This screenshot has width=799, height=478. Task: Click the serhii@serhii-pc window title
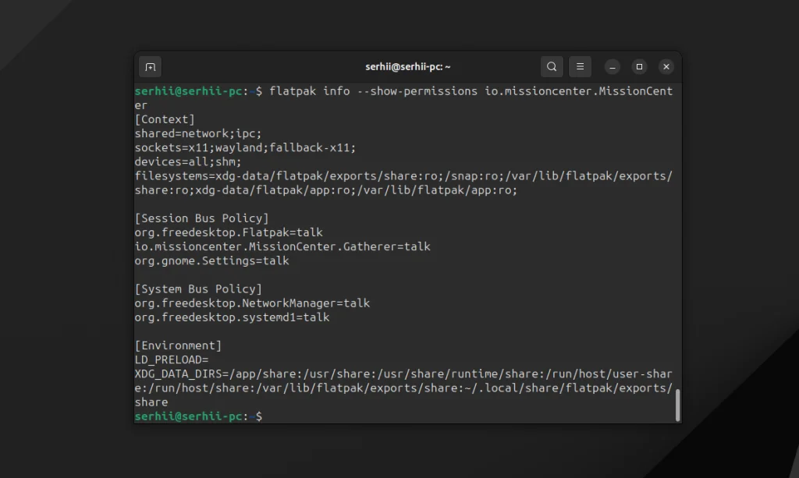tap(407, 67)
